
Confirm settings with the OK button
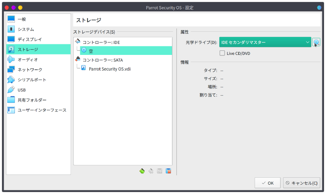pyautogui.click(x=267, y=183)
